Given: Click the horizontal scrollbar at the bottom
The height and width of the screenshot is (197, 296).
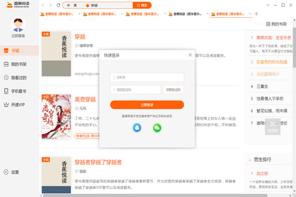Looking at the screenshot, I should pyautogui.click(x=155, y=195).
